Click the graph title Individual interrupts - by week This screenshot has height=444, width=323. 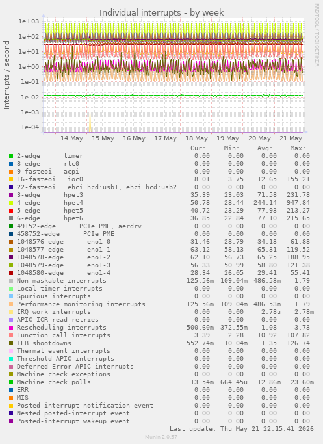click(x=162, y=13)
